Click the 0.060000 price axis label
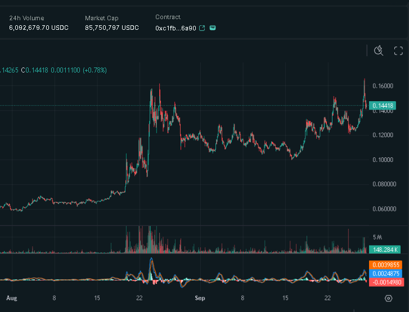The height and width of the screenshot is (312, 409). (384, 209)
